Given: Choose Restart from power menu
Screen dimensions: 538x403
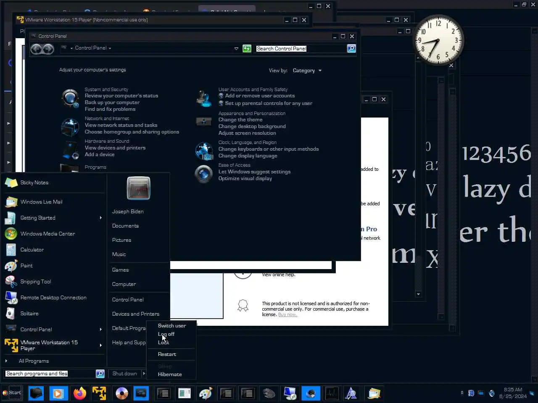Looking at the screenshot, I should [167, 354].
